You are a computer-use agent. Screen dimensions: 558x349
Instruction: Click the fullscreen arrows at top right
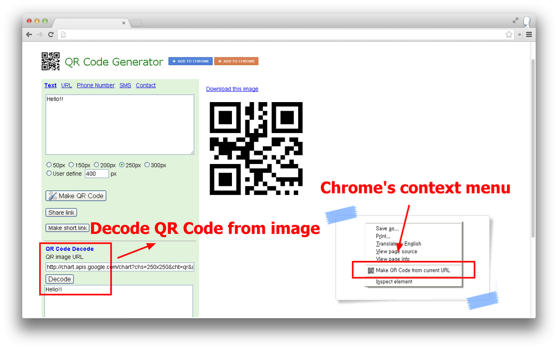[x=515, y=20]
